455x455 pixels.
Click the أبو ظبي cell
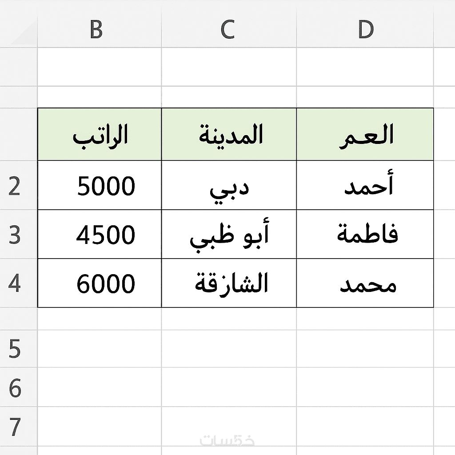click(229, 235)
